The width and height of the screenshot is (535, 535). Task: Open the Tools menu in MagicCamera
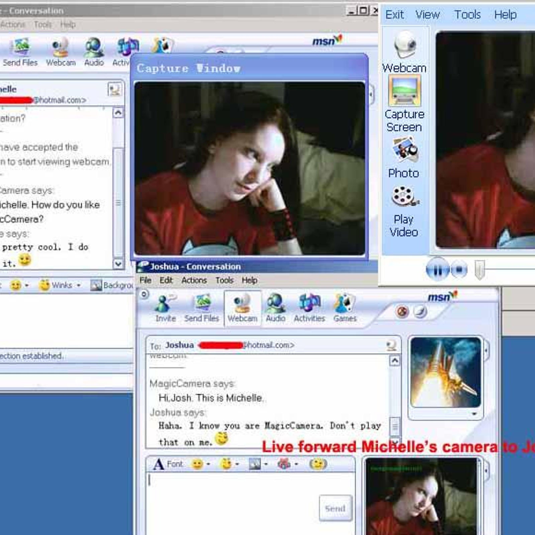[467, 15]
